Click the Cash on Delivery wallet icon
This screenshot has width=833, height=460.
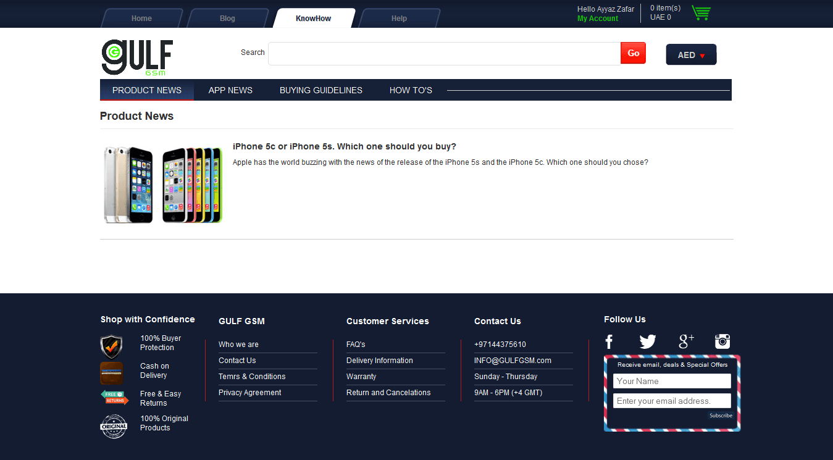[112, 374]
